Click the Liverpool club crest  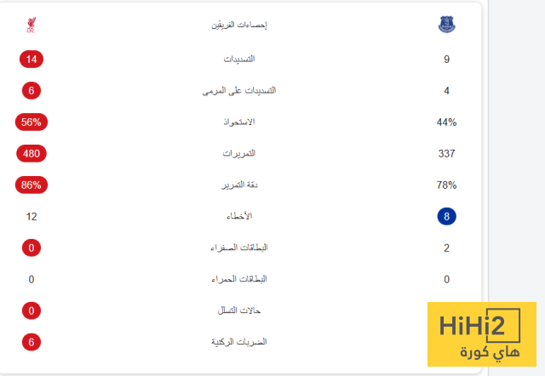click(x=32, y=26)
